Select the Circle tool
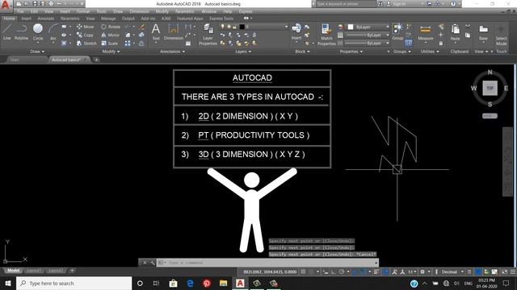This screenshot has width=517, height=290. 38,32
